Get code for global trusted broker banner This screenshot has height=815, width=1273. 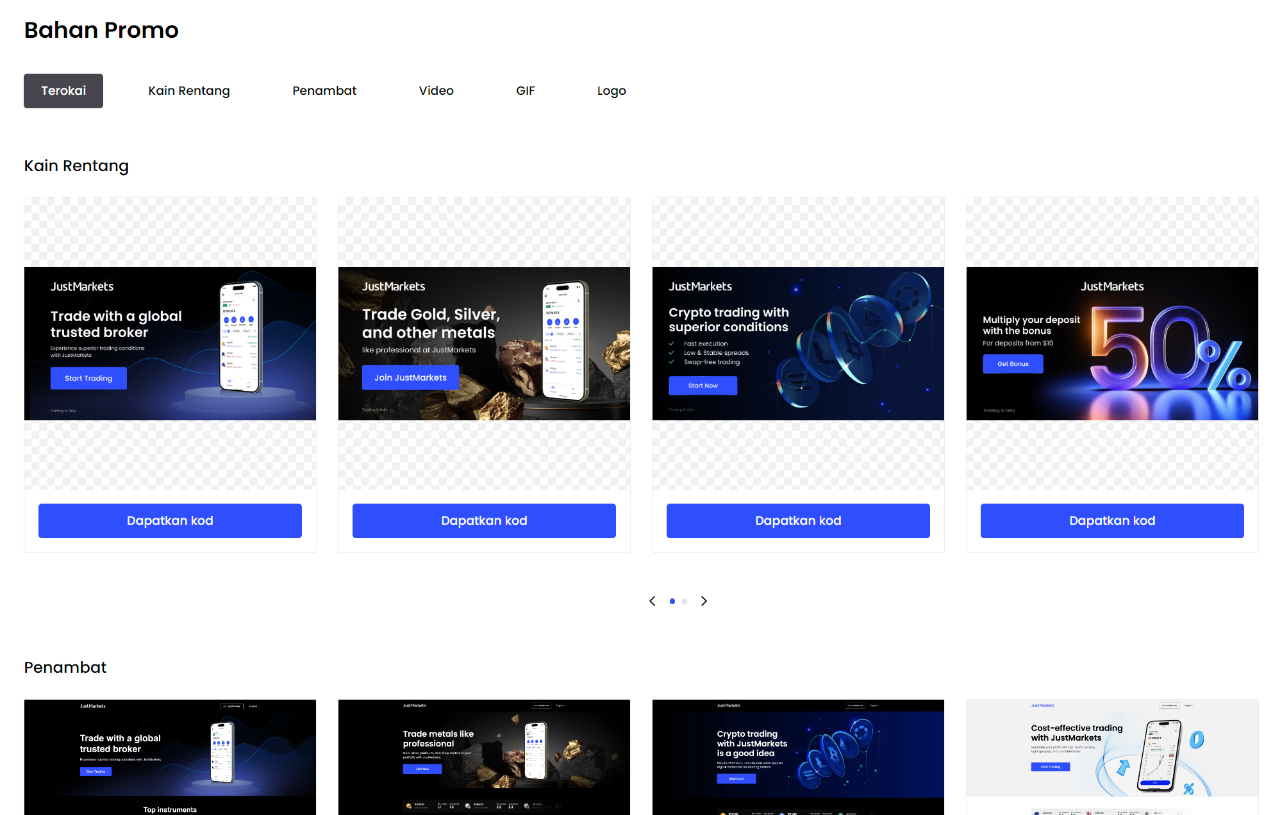pyautogui.click(x=170, y=521)
